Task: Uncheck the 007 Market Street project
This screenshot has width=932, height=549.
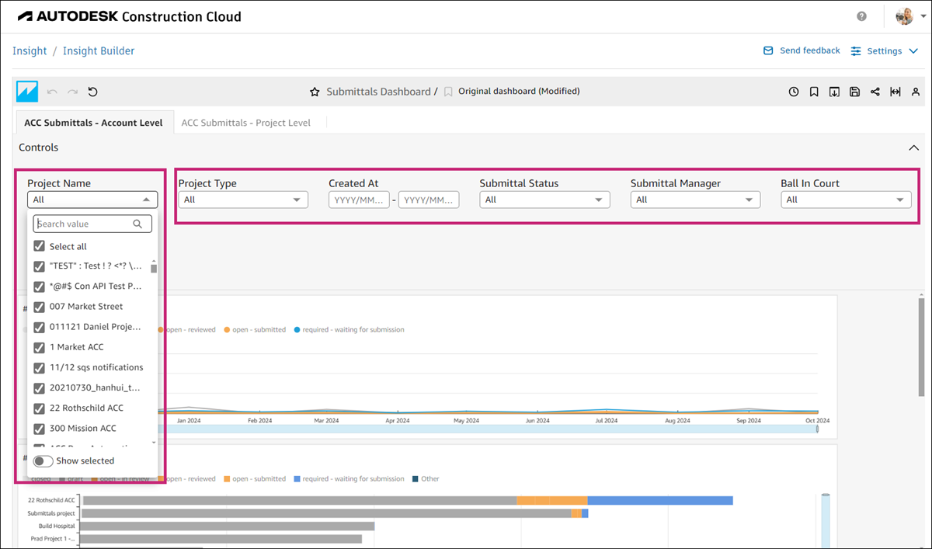Action: coord(40,306)
